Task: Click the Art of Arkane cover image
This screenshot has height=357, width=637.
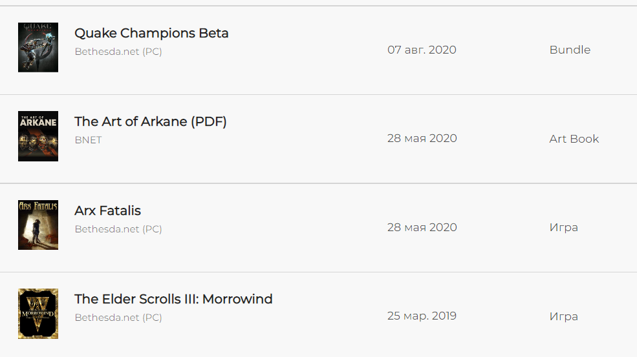Action: 38,136
